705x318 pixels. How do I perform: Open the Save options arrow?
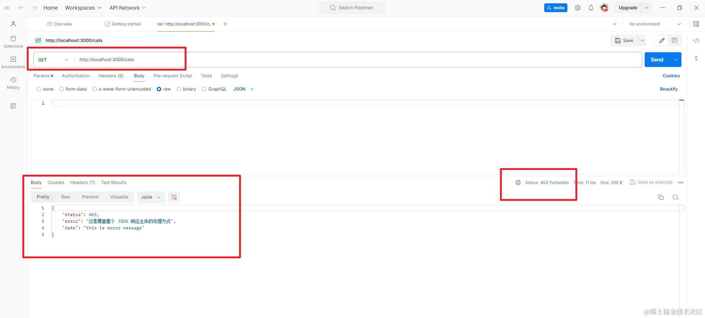point(642,40)
